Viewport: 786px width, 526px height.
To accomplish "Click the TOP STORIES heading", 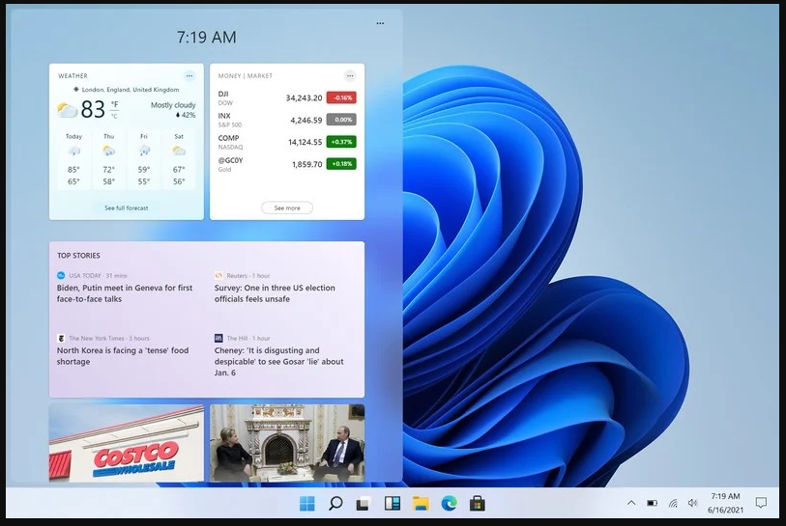I will pos(78,256).
